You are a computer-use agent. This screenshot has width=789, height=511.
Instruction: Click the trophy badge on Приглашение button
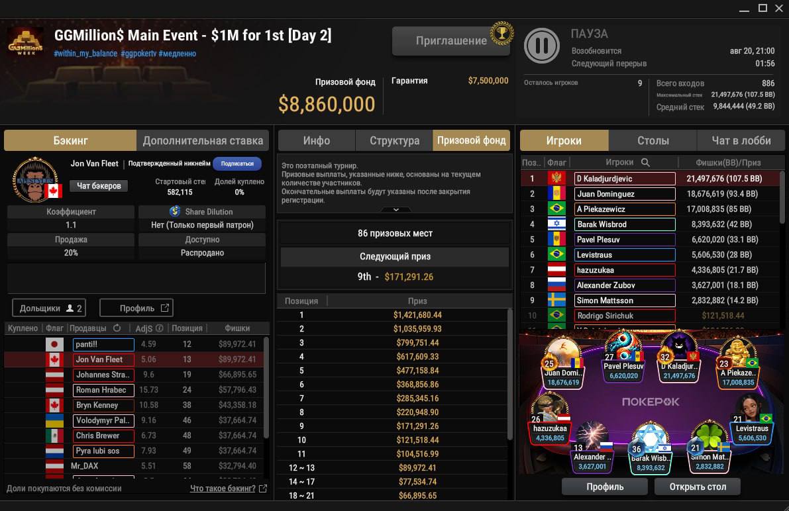[x=501, y=32]
